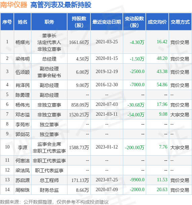Click the name 李源
Image resolution: width=192 pixels, height=205 pixels.
point(23,147)
